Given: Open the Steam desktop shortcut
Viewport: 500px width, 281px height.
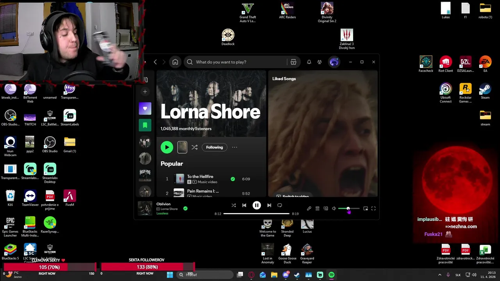Looking at the screenshot, I should coord(485,91).
